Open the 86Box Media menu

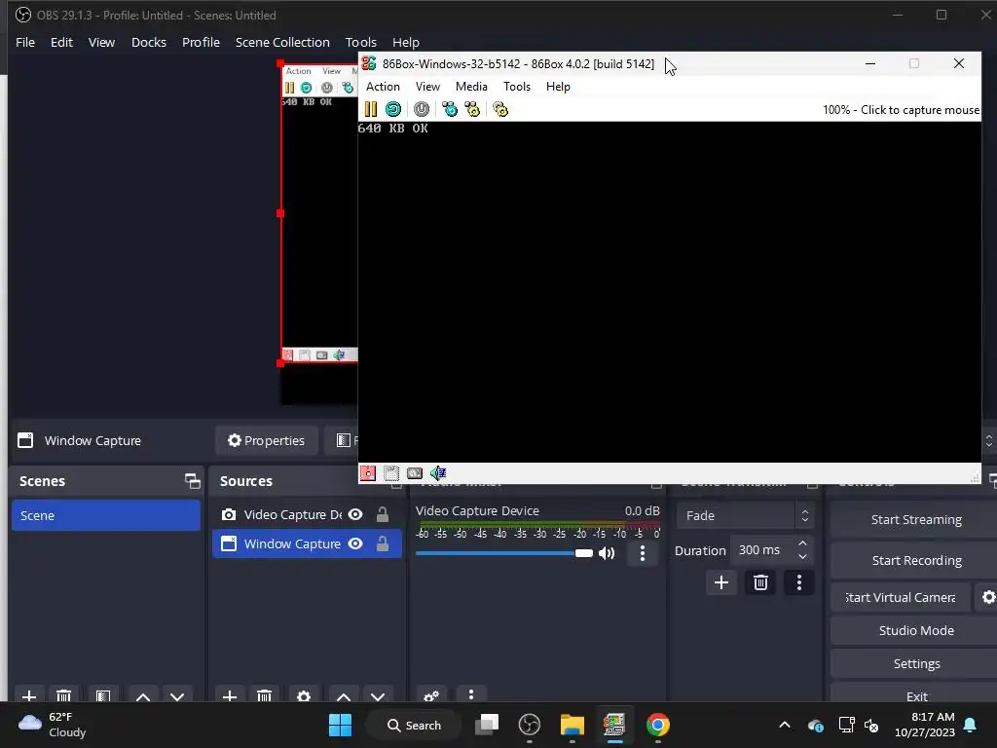point(471,87)
